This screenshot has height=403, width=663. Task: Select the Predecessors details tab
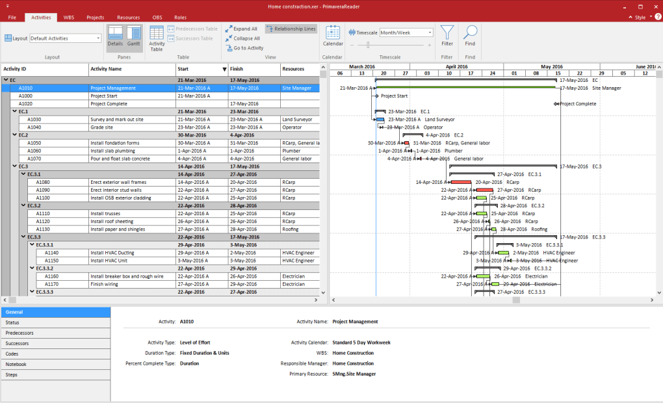tap(19, 333)
